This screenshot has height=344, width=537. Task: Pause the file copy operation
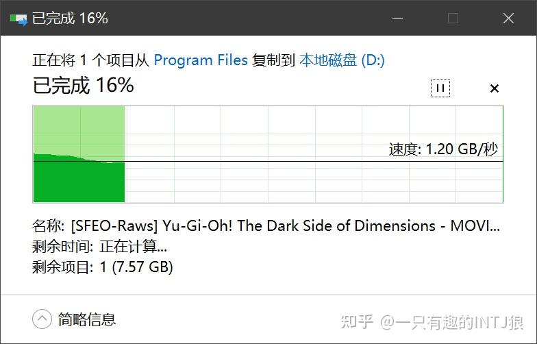(x=440, y=88)
